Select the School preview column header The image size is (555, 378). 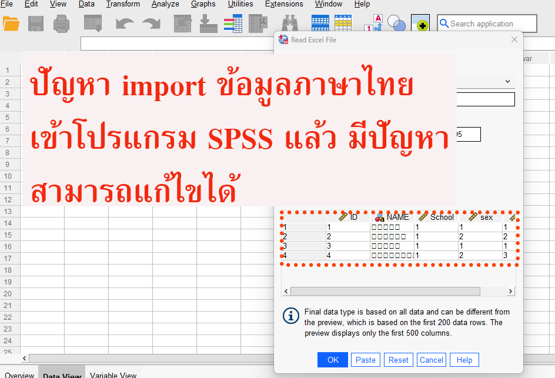pyautogui.click(x=436, y=217)
